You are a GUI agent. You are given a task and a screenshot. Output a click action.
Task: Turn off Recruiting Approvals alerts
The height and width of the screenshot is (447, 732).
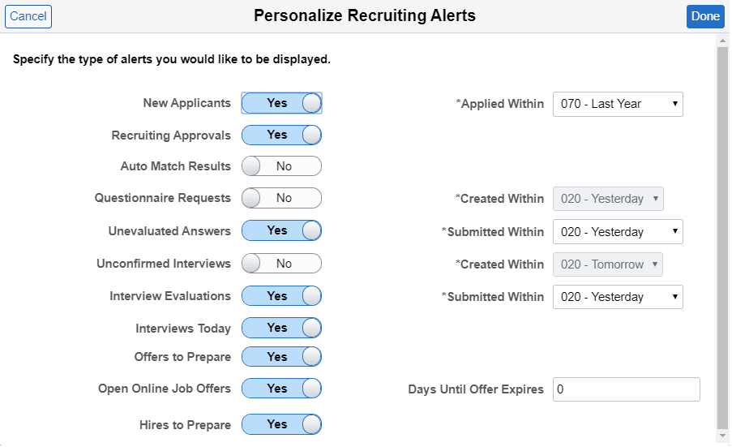tap(281, 135)
